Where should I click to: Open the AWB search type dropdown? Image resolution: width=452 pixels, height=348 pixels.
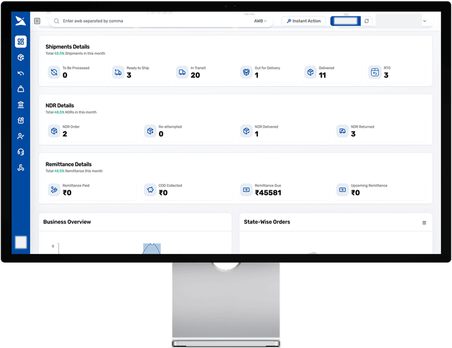tap(260, 21)
